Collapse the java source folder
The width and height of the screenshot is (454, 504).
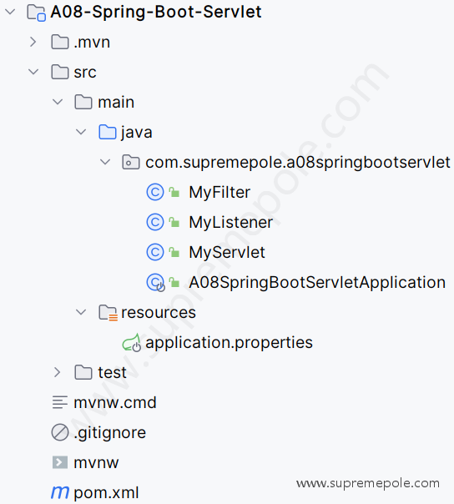(x=81, y=132)
